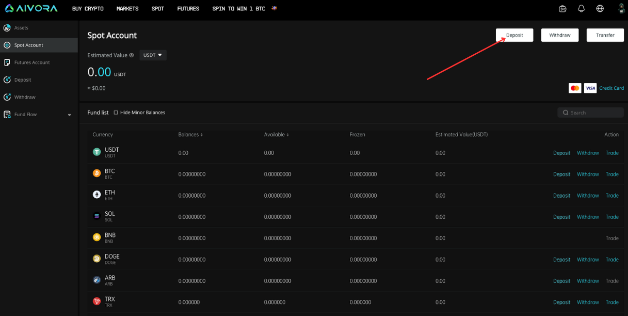628x316 pixels.
Task: Click Trade in the BNB row
Action: point(612,239)
